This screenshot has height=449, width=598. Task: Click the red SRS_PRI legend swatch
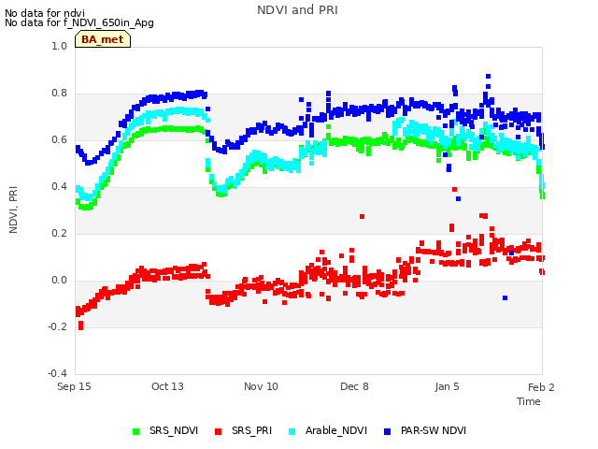tap(218, 431)
